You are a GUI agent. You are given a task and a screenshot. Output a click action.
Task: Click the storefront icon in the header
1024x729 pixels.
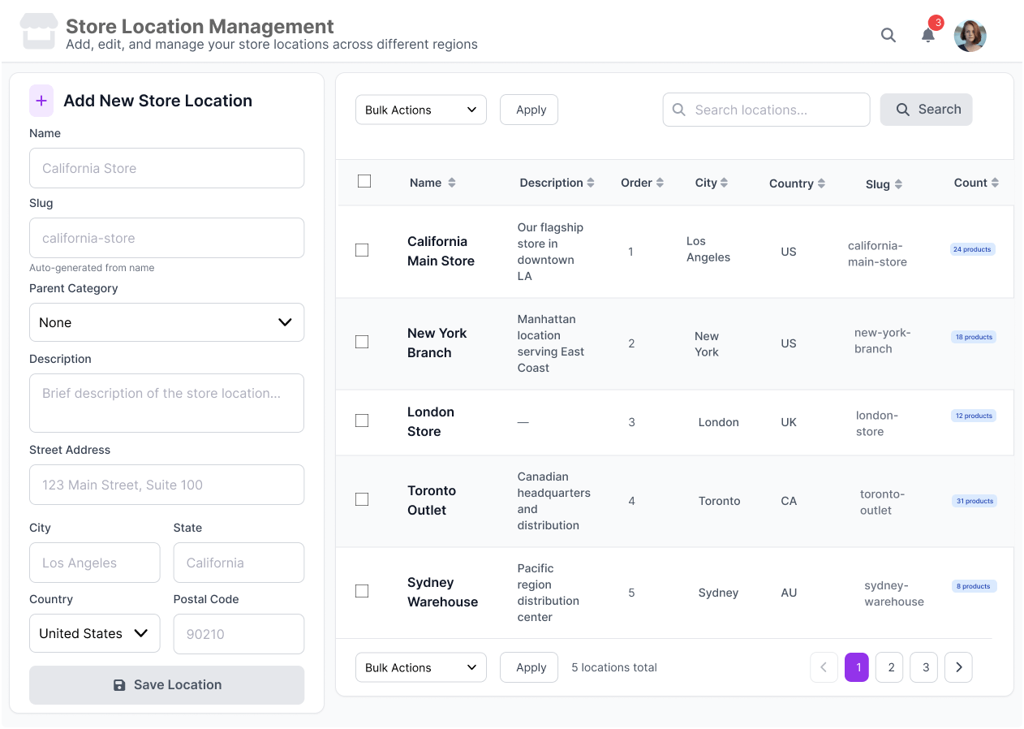click(38, 31)
